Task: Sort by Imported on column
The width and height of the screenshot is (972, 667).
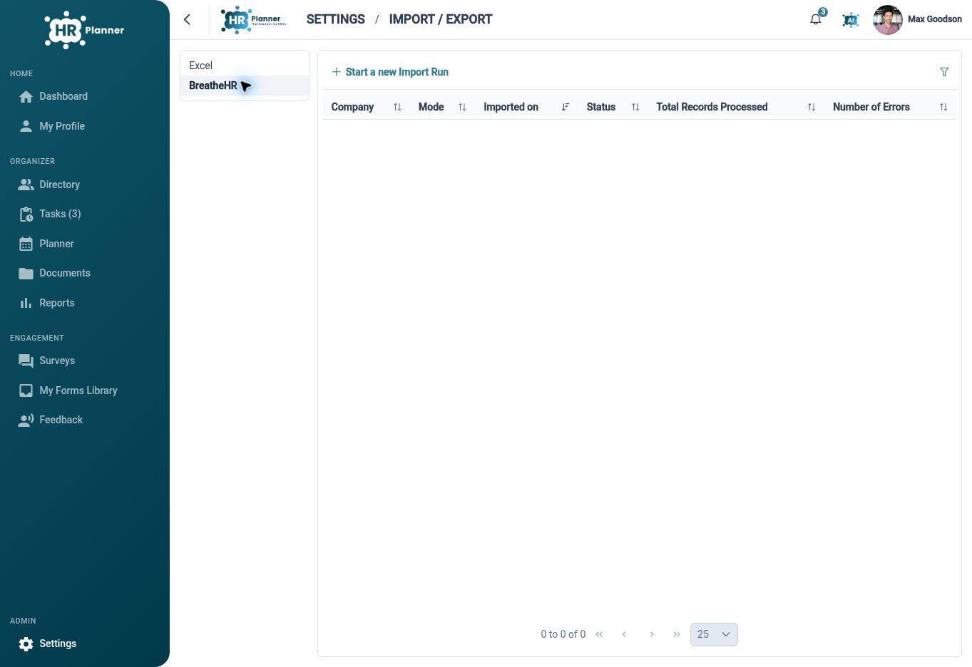Action: [565, 107]
